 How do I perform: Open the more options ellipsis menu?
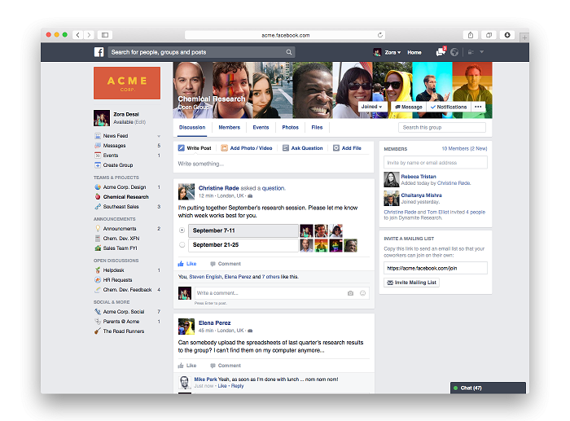click(x=478, y=107)
